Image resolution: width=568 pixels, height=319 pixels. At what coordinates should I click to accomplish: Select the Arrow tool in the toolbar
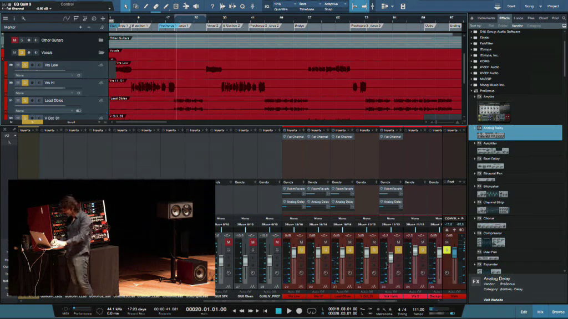[x=125, y=6]
